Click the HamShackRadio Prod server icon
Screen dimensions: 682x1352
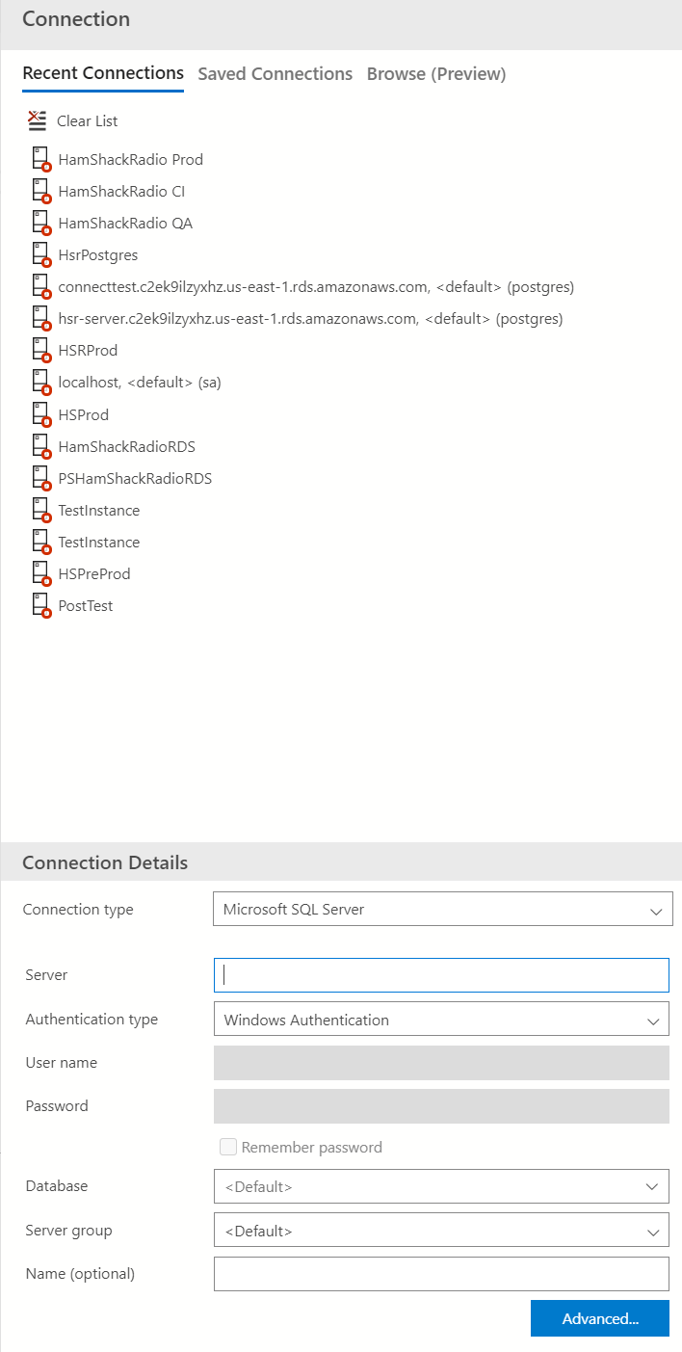coord(40,159)
